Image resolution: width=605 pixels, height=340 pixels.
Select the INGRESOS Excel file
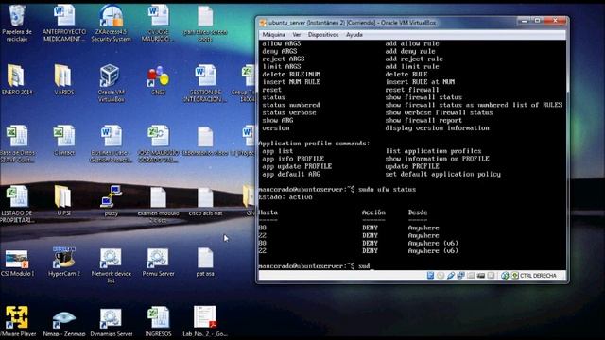[158, 321]
